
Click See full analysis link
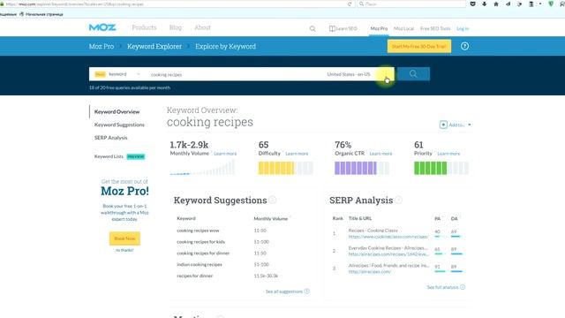coord(442,287)
